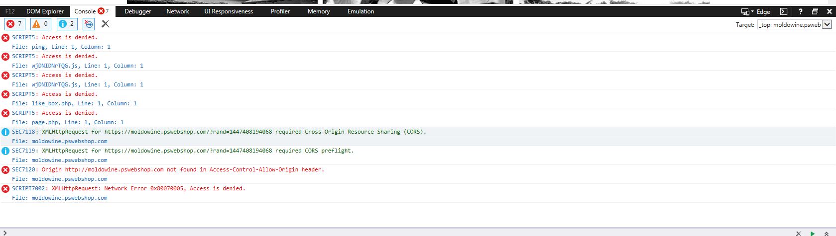Open the Emulation tab
The image size is (836, 236).
click(x=361, y=11)
